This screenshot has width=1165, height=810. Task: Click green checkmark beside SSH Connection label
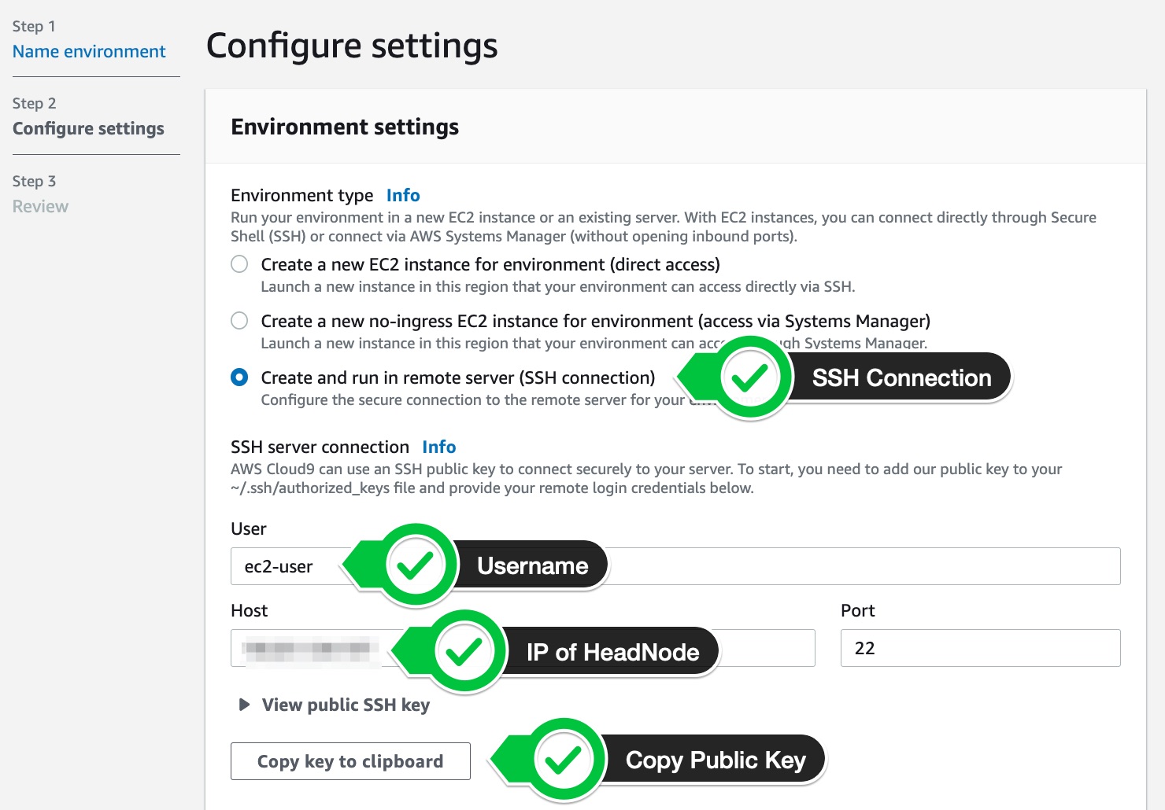[x=750, y=378]
